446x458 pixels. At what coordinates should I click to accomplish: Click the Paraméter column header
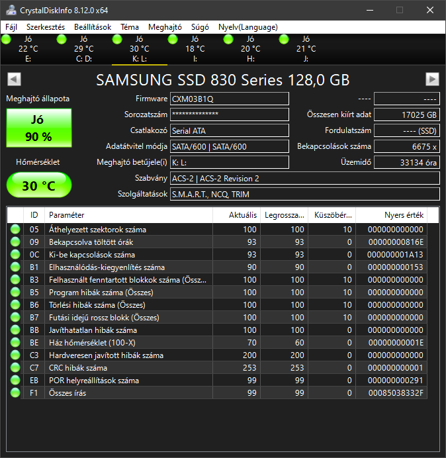coord(128,215)
